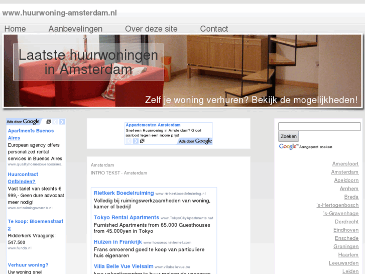Click Ads door Google in center ad

coord(195,141)
